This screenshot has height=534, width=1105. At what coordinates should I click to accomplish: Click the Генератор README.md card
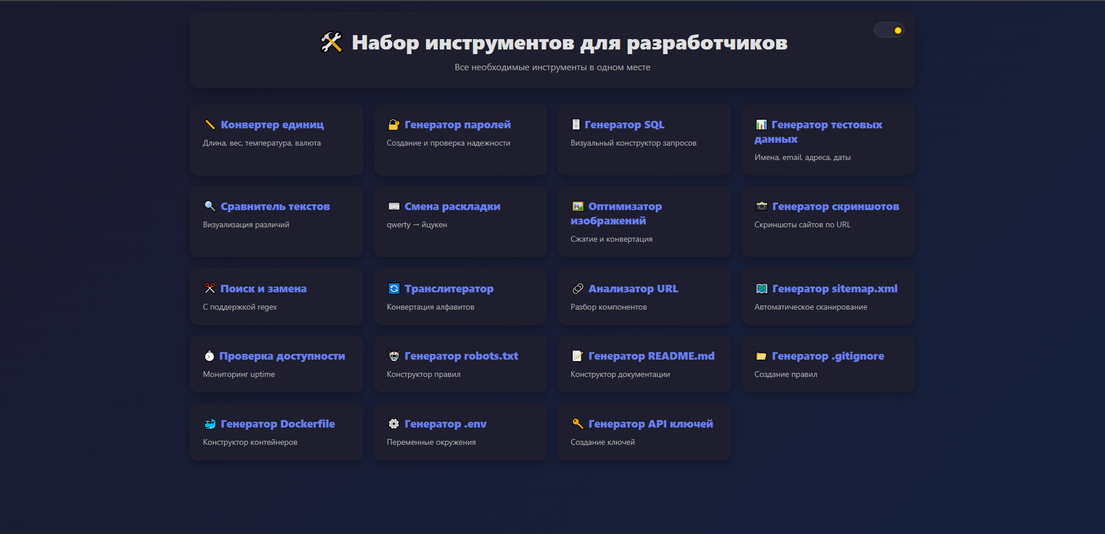643,364
